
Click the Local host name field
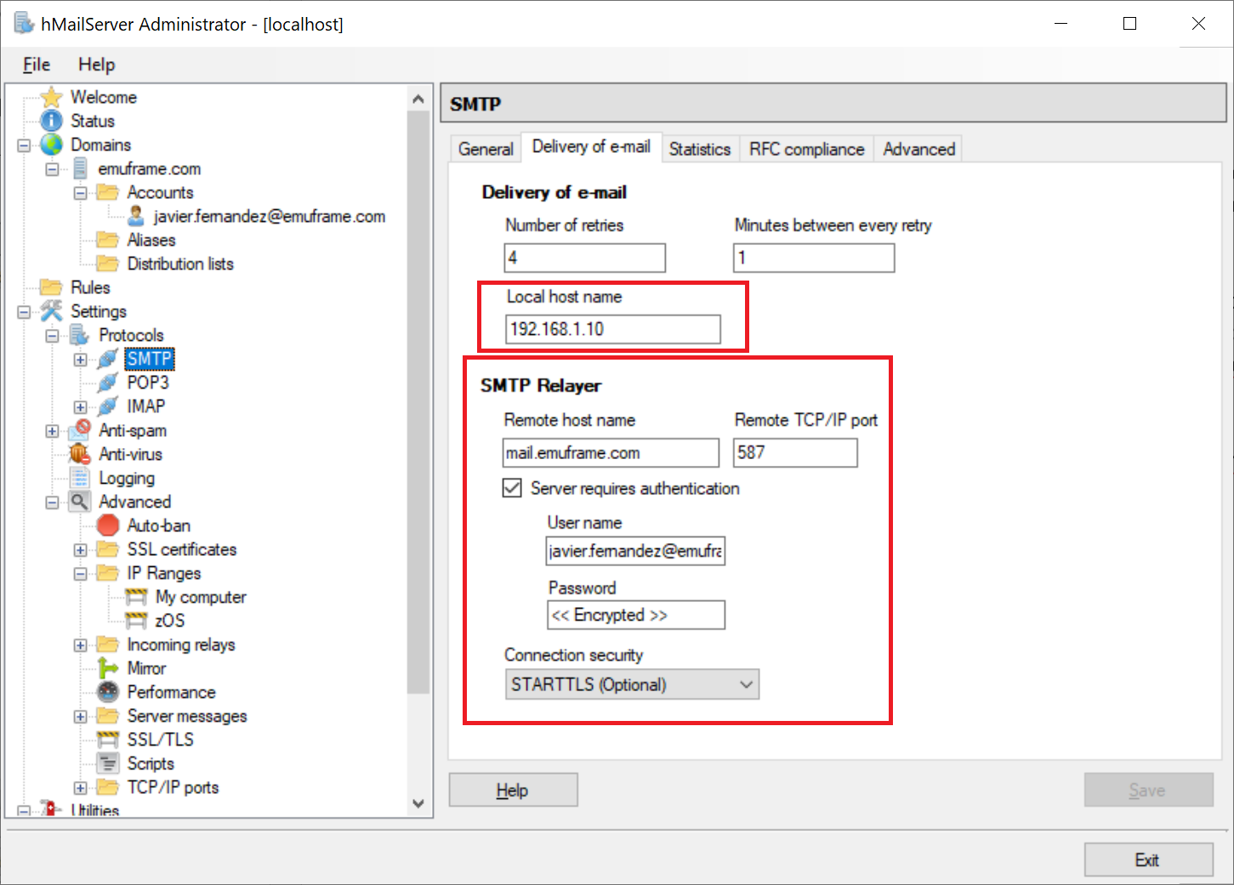[612, 329]
